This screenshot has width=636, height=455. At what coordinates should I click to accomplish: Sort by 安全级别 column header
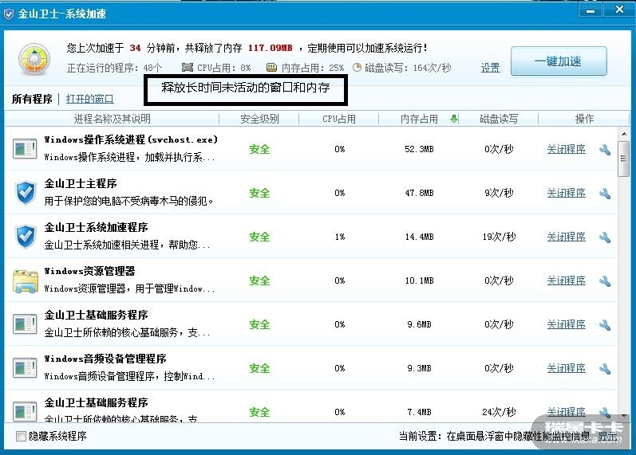pyautogui.click(x=259, y=119)
